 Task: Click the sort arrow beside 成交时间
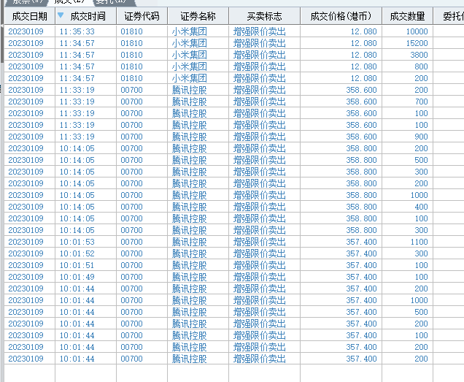[61, 15]
